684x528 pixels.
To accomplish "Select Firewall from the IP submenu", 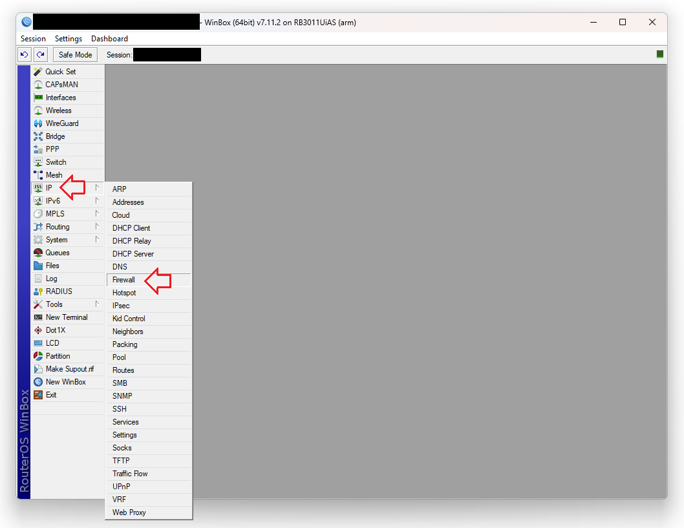I will pyautogui.click(x=123, y=280).
